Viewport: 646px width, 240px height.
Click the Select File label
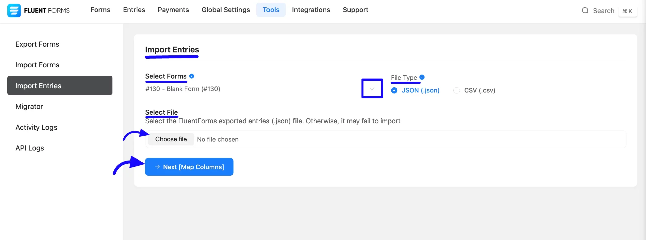[x=161, y=112]
